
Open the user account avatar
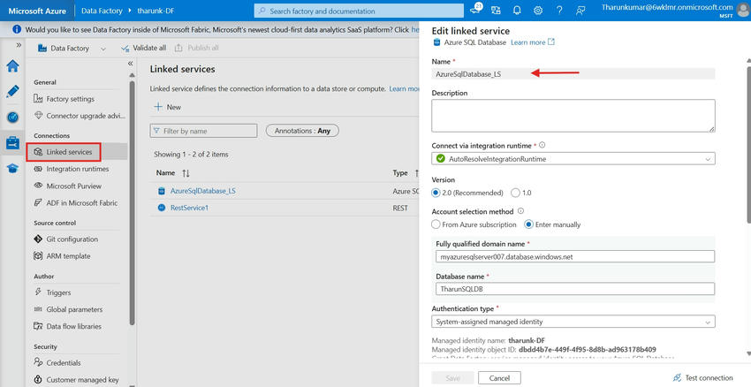point(742,10)
